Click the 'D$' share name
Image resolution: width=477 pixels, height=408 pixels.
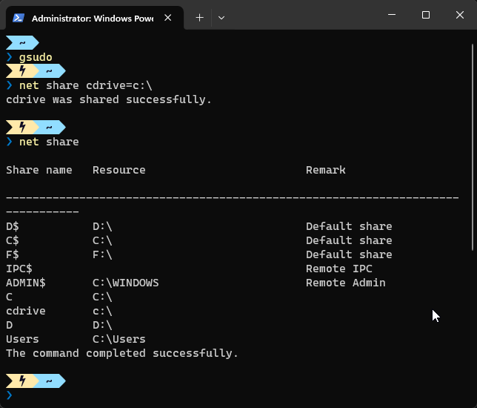coord(13,227)
